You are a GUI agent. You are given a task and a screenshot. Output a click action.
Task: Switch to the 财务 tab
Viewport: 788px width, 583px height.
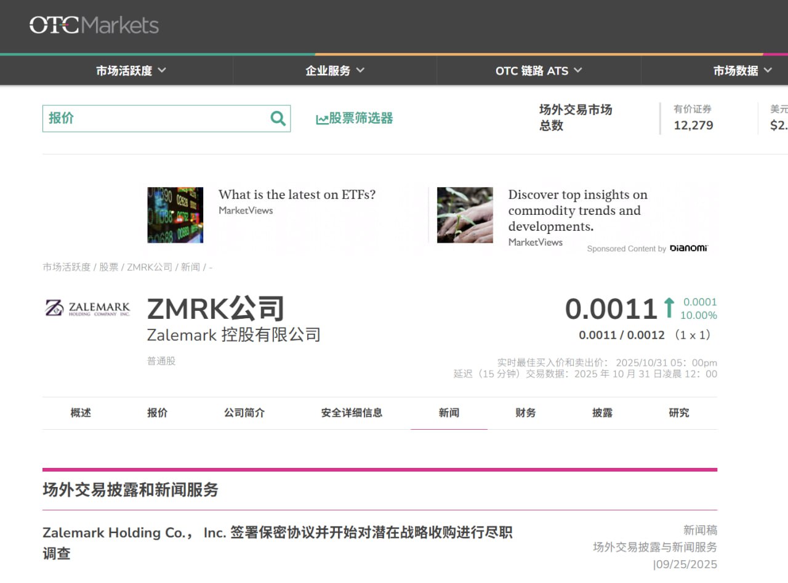526,413
